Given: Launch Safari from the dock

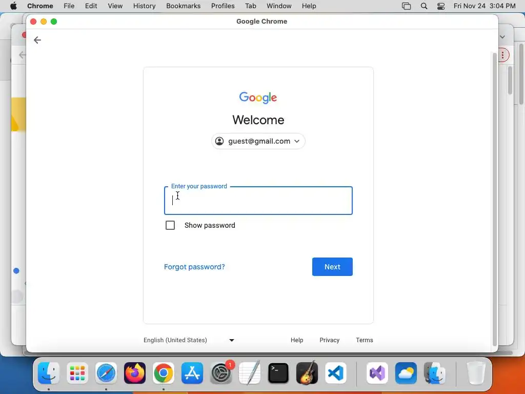Looking at the screenshot, I should pos(106,373).
